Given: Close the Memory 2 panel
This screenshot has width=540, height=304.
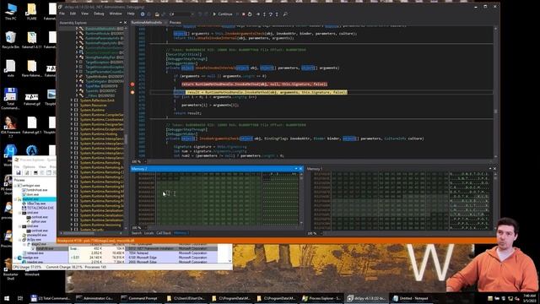Looking at the screenshot, I should click(x=300, y=169).
